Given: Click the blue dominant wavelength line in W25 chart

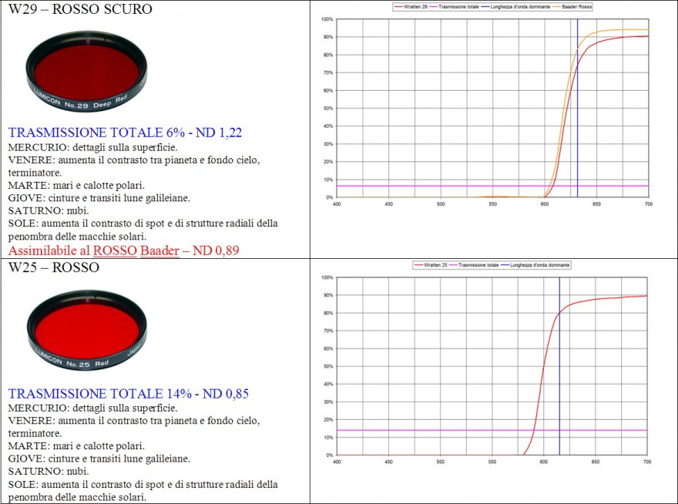Looking at the screenshot, I should [x=559, y=370].
